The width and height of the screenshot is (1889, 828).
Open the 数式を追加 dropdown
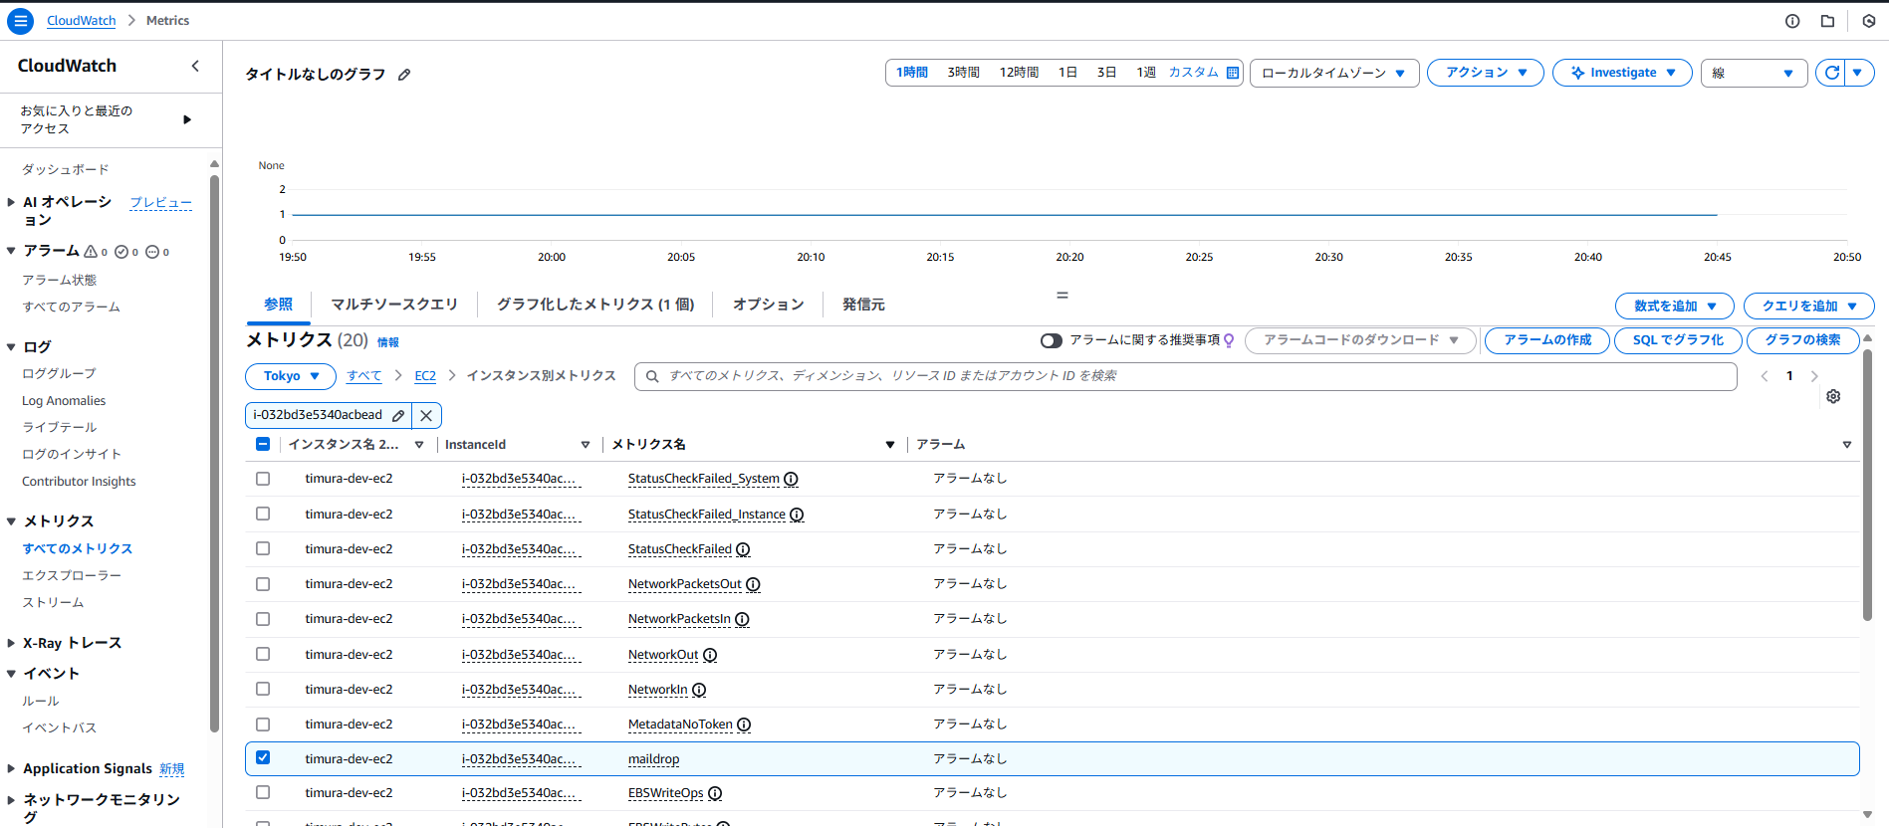(x=1674, y=307)
